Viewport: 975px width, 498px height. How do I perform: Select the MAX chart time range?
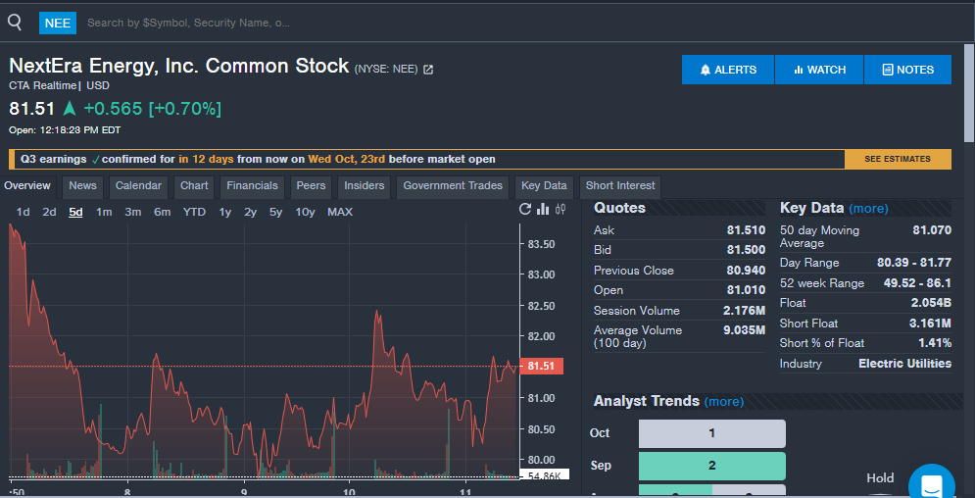(x=340, y=212)
